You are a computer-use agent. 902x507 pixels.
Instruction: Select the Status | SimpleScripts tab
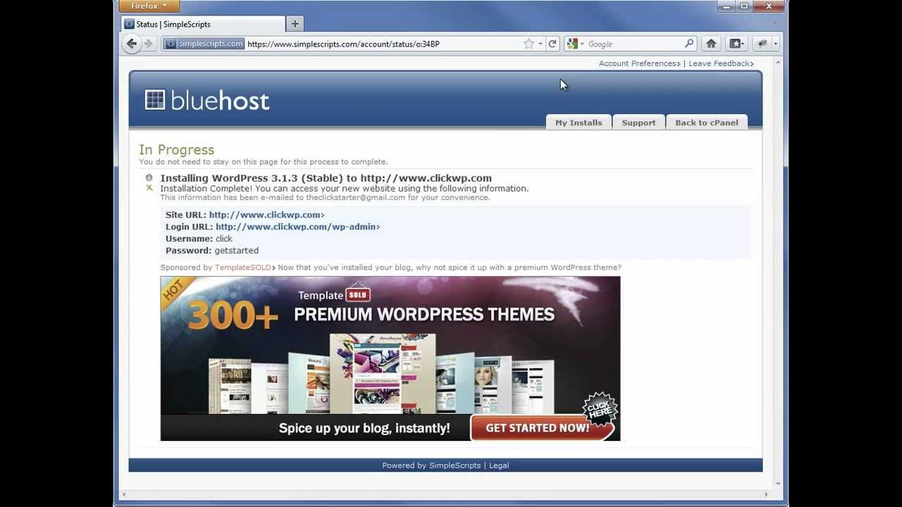coord(203,24)
